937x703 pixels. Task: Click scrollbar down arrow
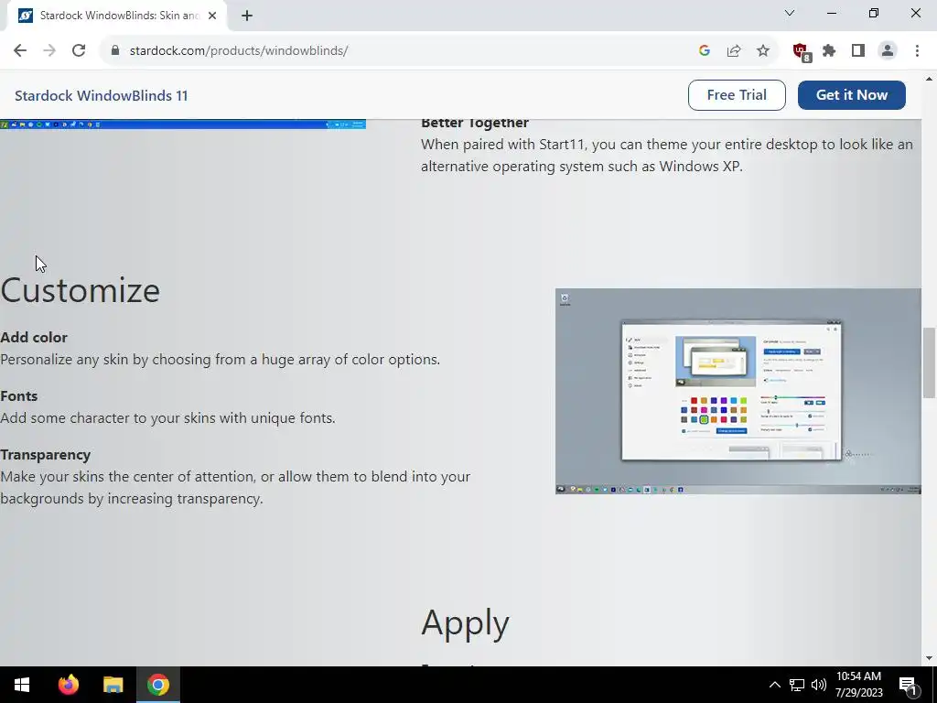[x=929, y=658]
